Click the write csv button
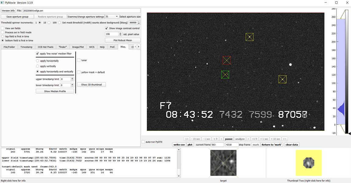The width and height of the screenshot is (351, 183). coord(179,145)
